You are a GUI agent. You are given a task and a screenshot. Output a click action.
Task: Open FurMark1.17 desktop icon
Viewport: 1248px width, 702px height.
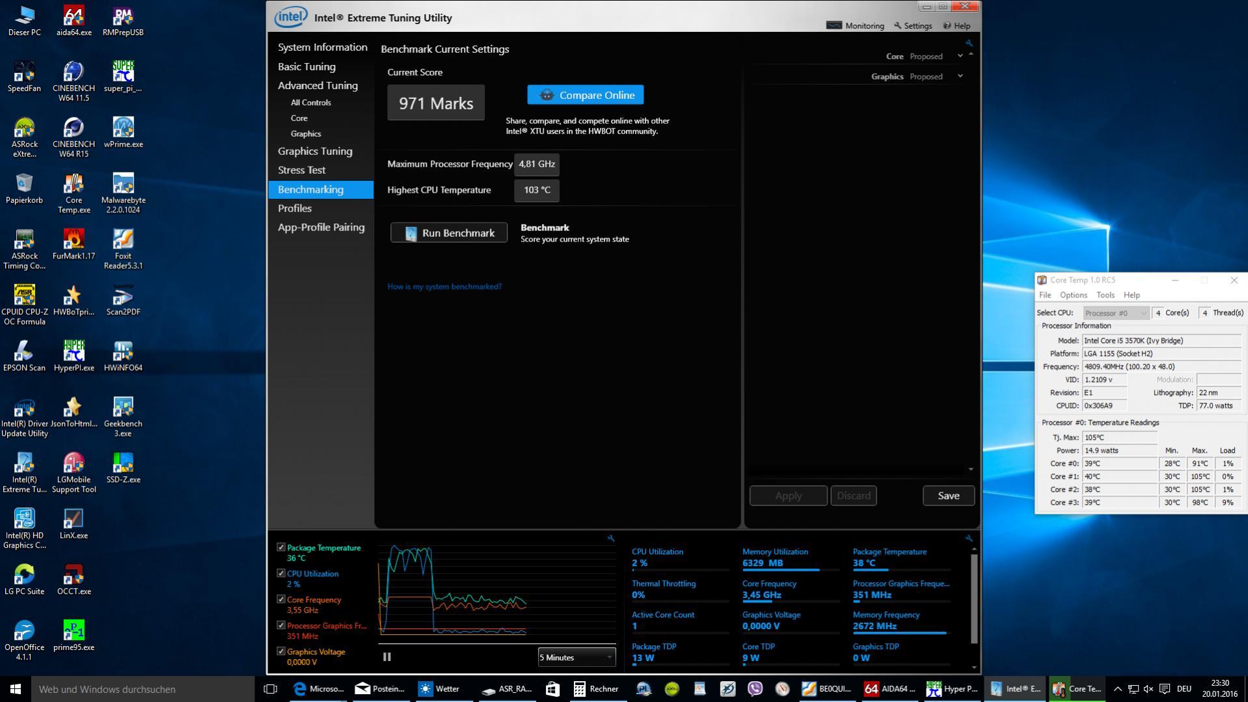(x=74, y=245)
